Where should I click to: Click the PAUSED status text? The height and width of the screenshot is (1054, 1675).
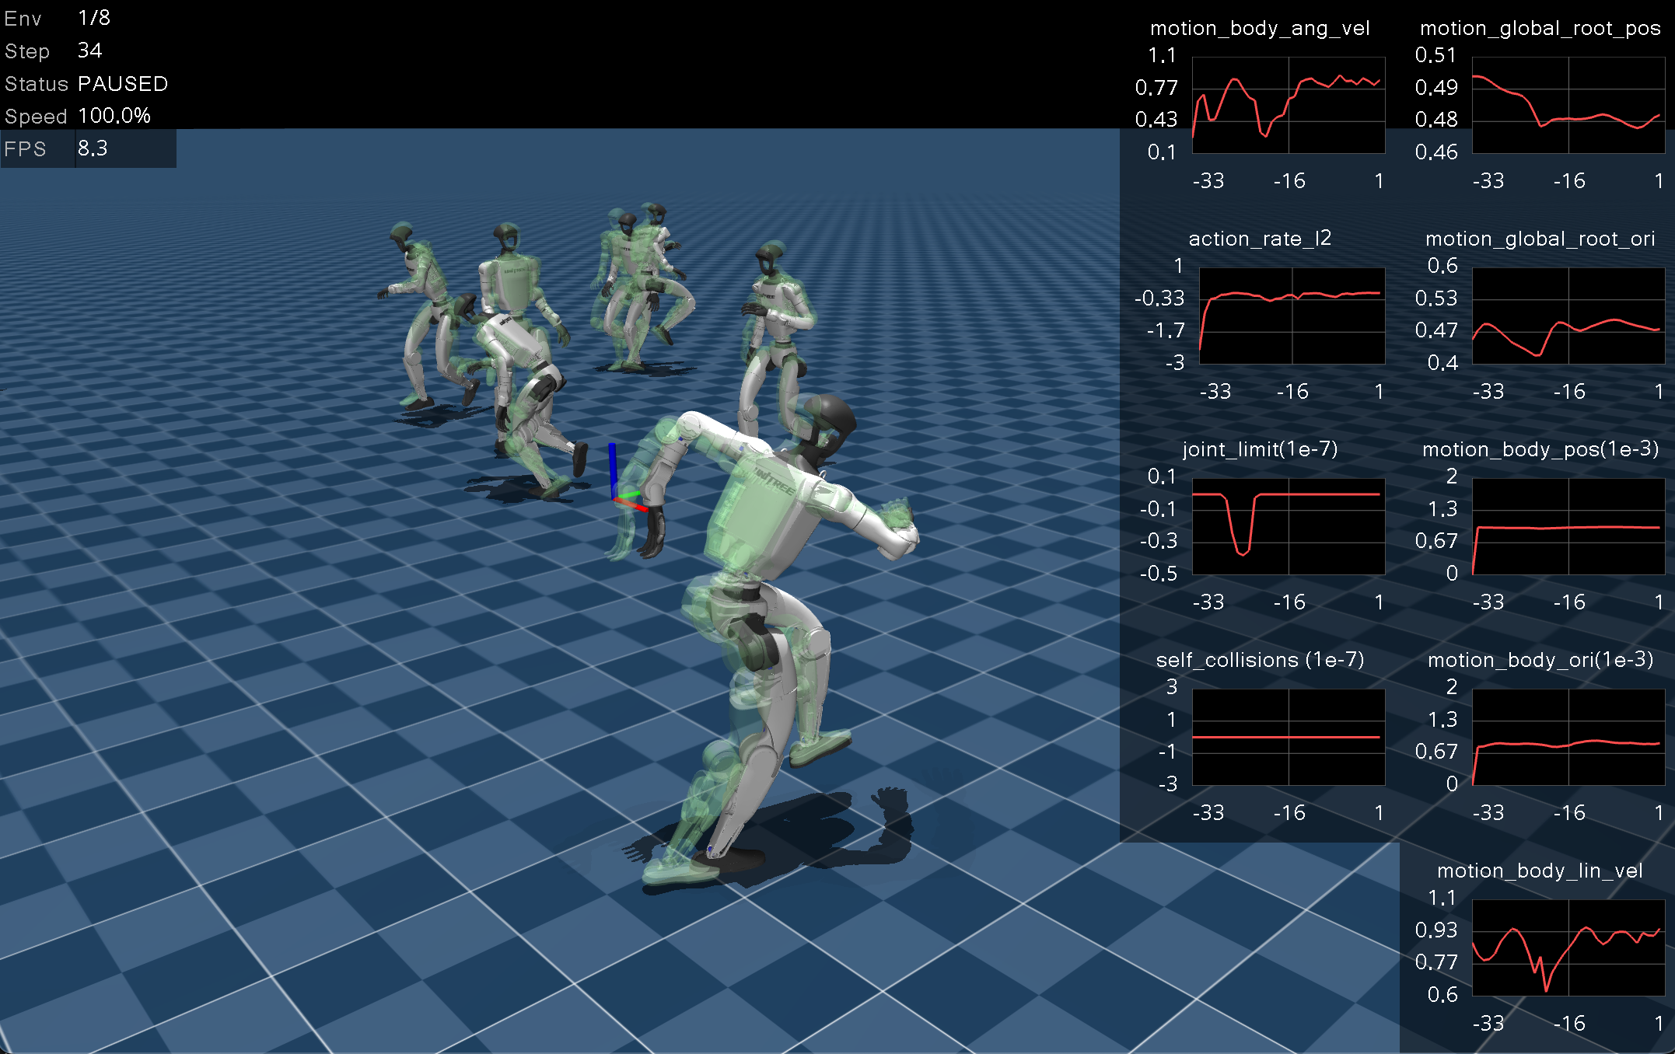(123, 84)
